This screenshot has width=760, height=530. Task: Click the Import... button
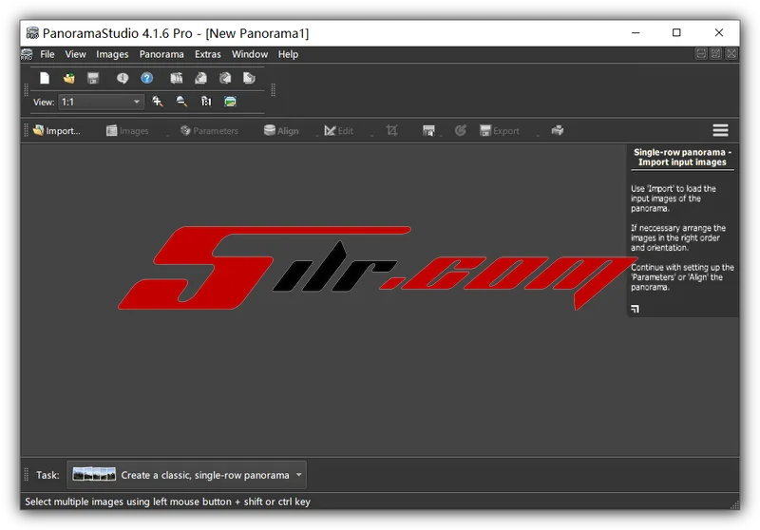(x=56, y=130)
